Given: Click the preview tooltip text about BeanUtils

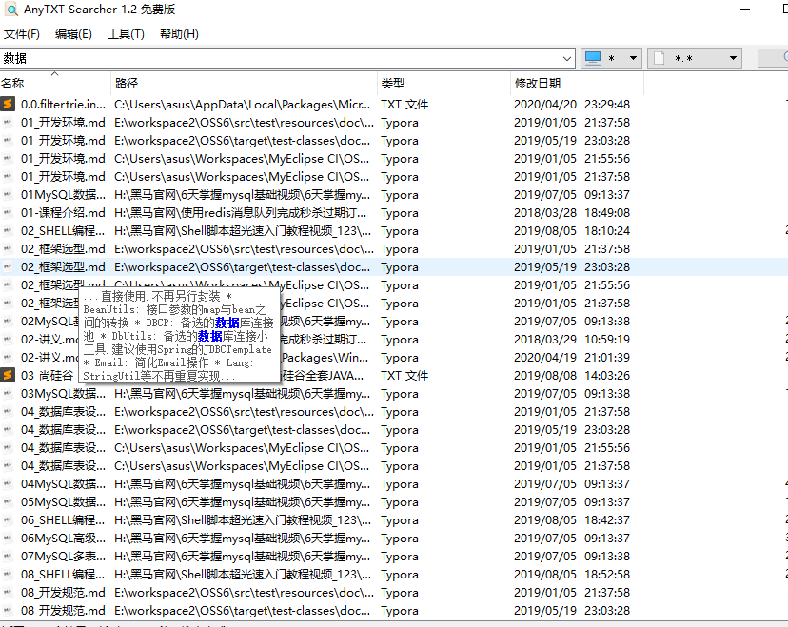Looking at the screenshot, I should click(179, 336).
